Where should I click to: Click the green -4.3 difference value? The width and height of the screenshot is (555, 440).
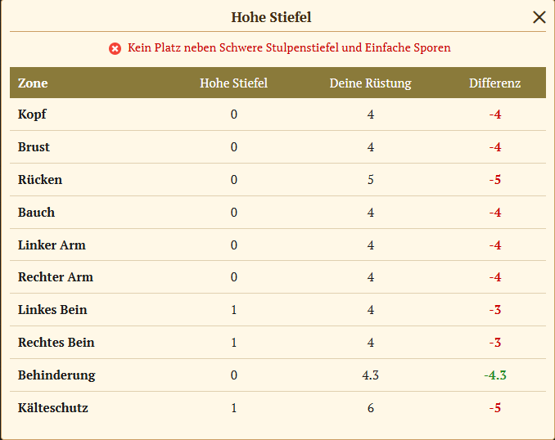pyautogui.click(x=495, y=375)
